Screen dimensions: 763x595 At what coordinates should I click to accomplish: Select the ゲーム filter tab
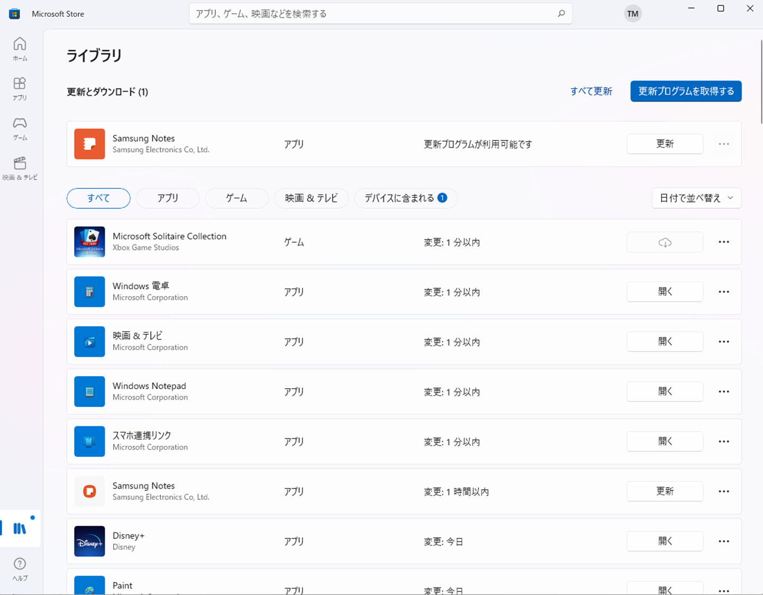coord(237,198)
